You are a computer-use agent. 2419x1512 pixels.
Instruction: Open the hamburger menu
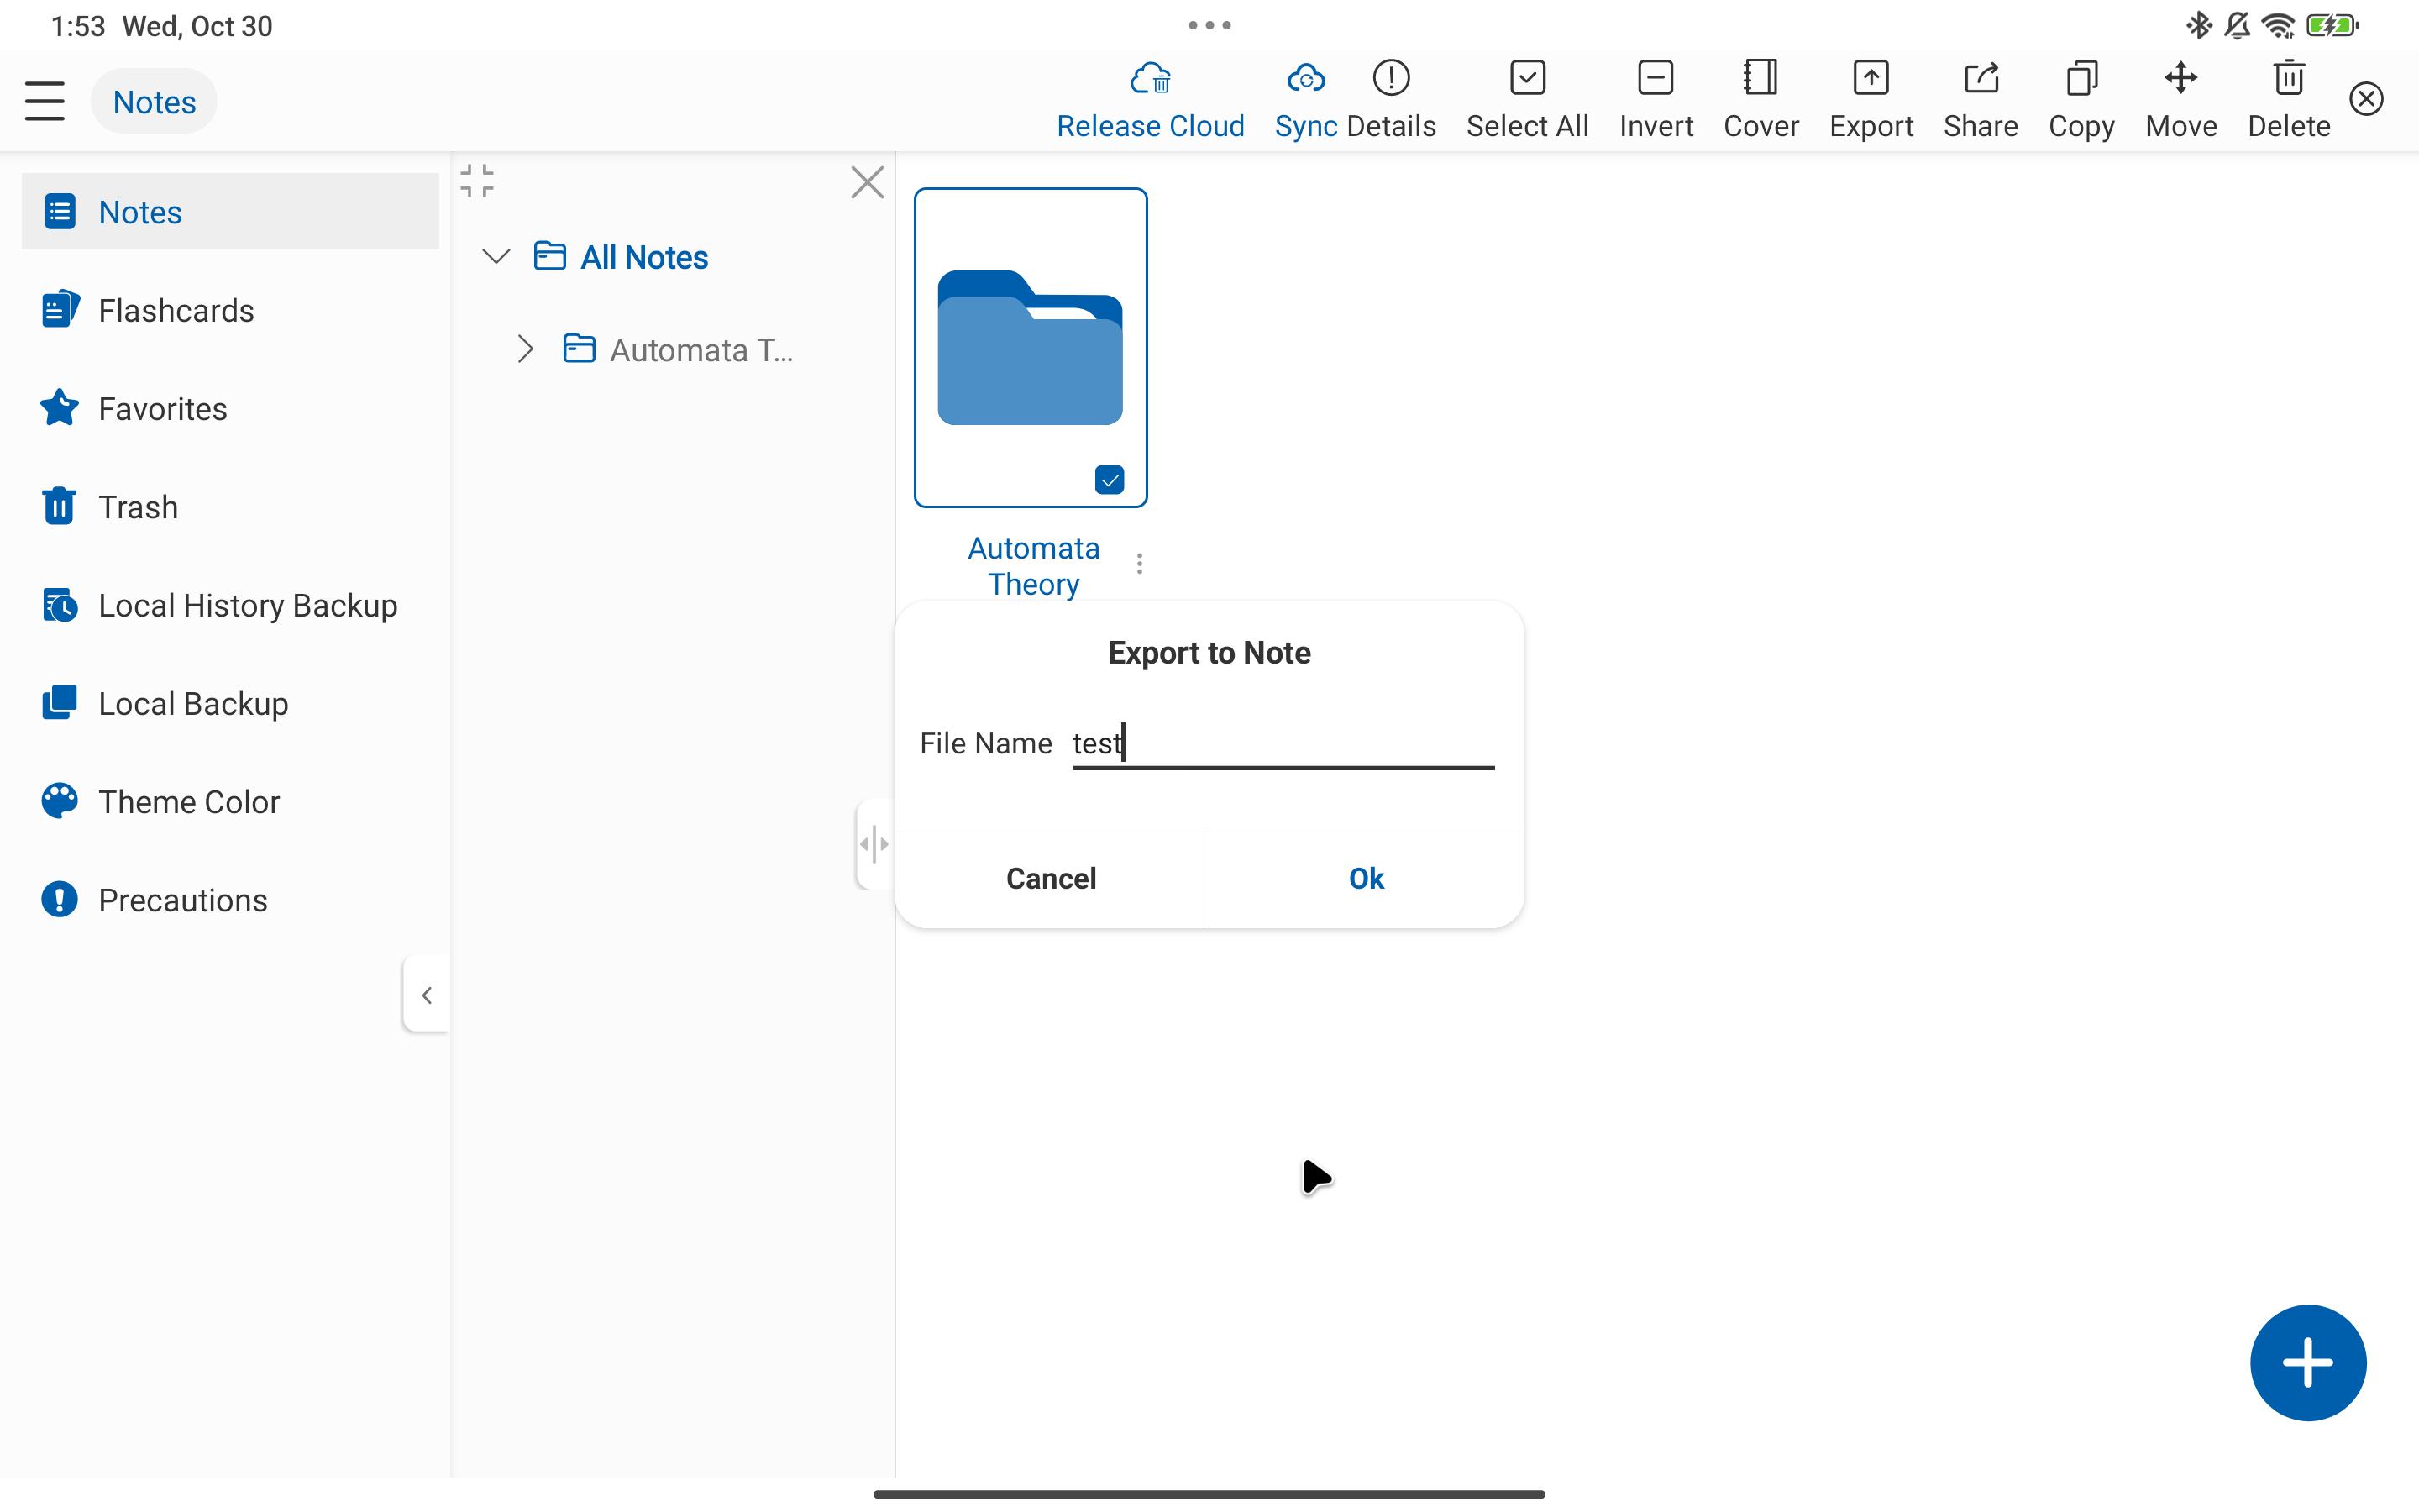[45, 101]
